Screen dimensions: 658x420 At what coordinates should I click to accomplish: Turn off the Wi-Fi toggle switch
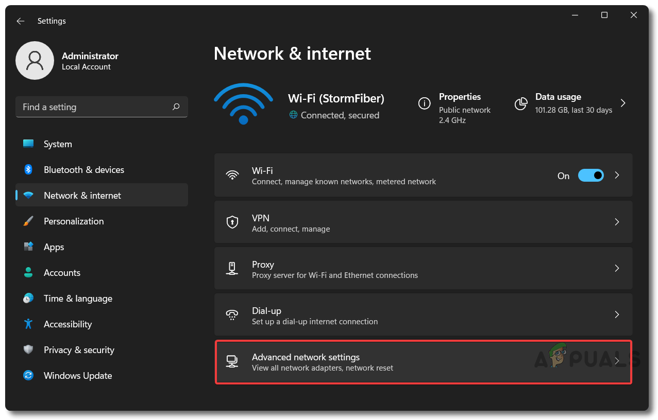click(590, 176)
